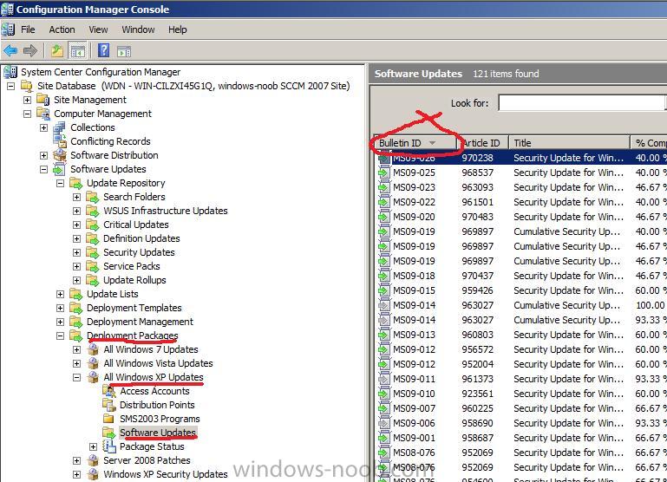The image size is (667, 482).
Task: Select the System Center Configuration Manager root node
Action: (101, 72)
